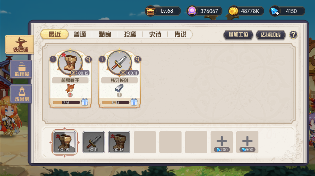Click the 增加工位 button

[238, 35]
